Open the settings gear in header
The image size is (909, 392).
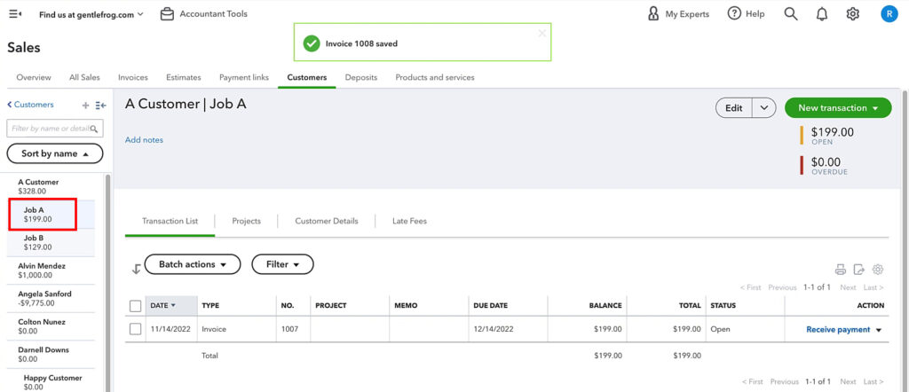coord(853,14)
